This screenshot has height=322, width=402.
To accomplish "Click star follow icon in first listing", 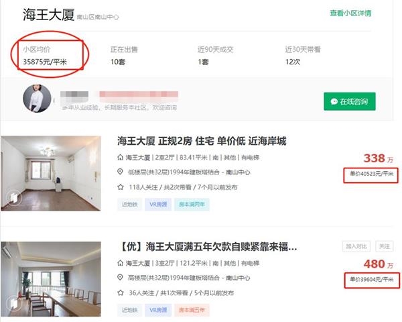I will 120,186.
